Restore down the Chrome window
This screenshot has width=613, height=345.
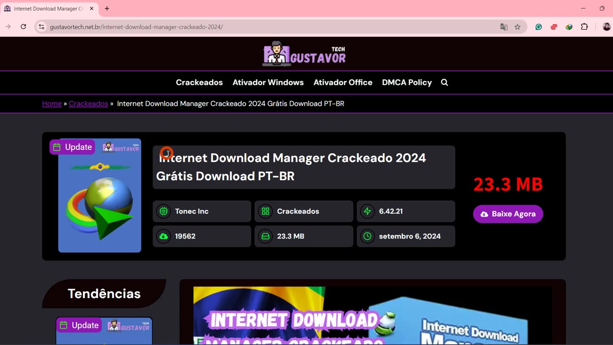tap(602, 9)
